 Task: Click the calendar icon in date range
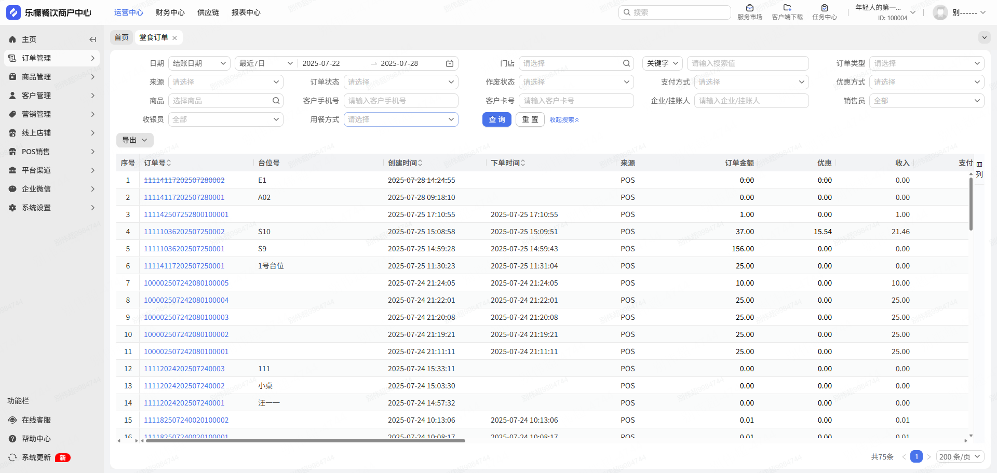click(450, 63)
